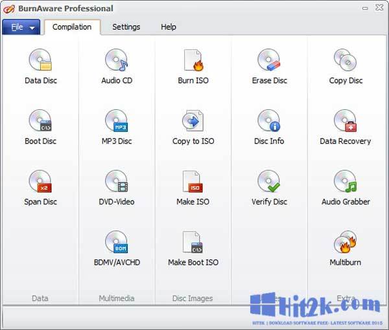Create a DVD-Video project
The image size is (389, 330).
point(117,188)
